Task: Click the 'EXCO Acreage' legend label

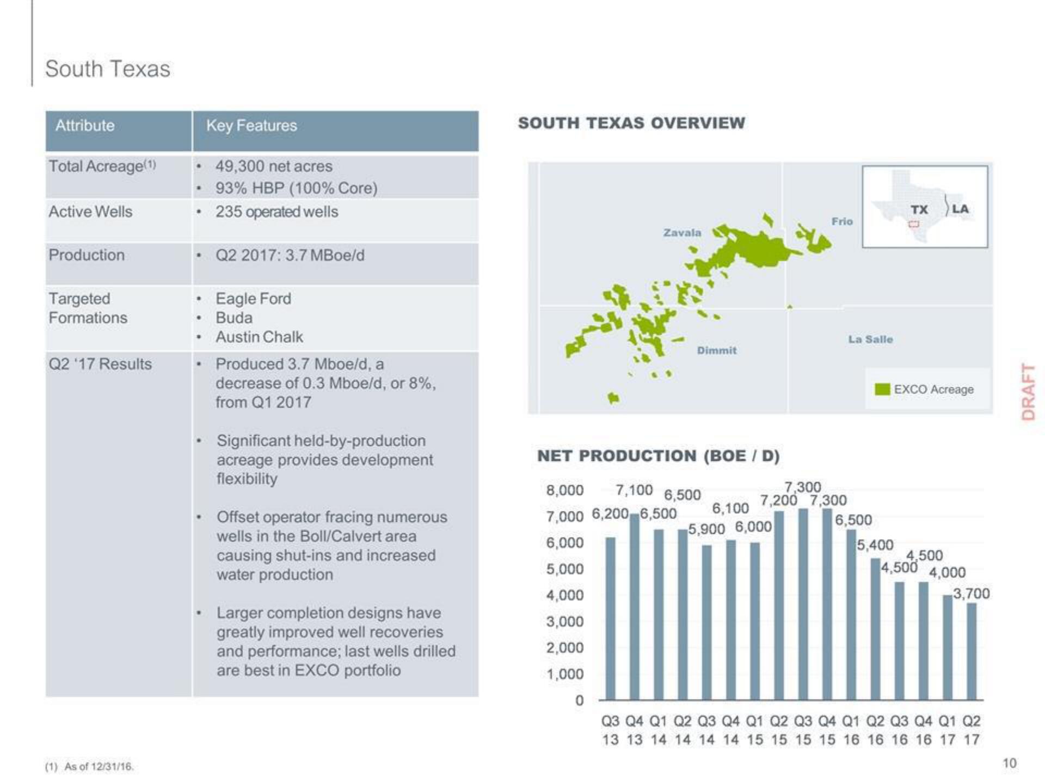Action: (x=933, y=390)
